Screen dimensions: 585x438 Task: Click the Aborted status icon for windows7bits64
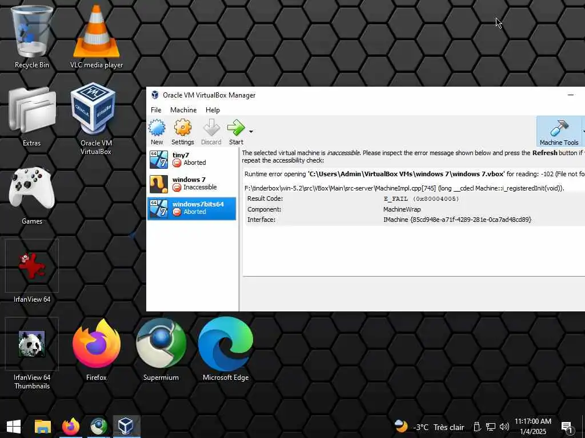point(177,212)
